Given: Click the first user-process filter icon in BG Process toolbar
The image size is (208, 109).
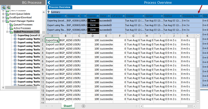Looking at the screenshot, I should 4,7.
